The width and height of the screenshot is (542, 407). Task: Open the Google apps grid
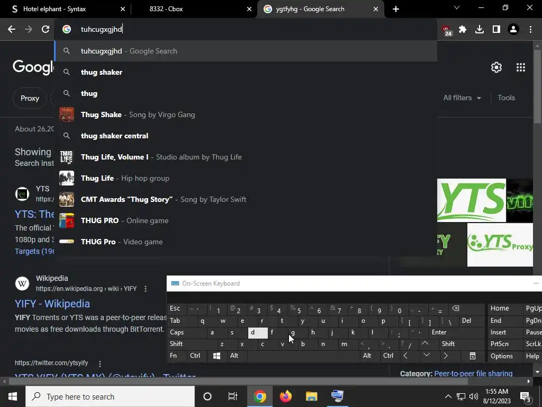tap(521, 67)
